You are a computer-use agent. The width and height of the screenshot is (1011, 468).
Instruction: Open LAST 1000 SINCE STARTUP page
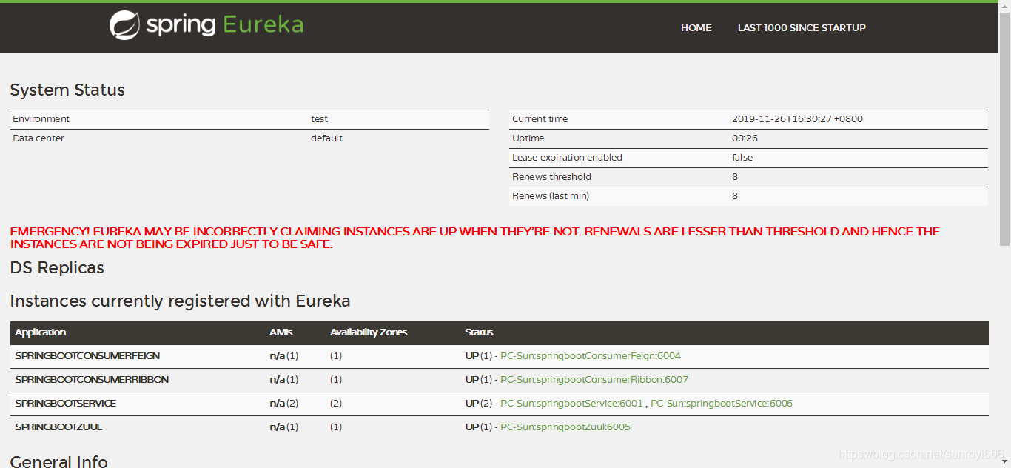coord(802,28)
